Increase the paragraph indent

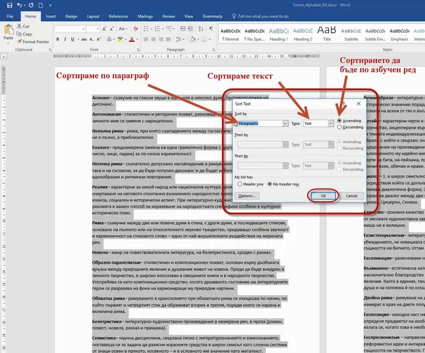[x=191, y=29]
